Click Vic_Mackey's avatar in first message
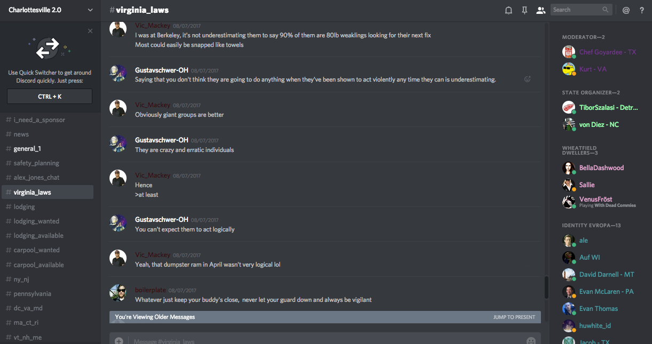 (118, 30)
